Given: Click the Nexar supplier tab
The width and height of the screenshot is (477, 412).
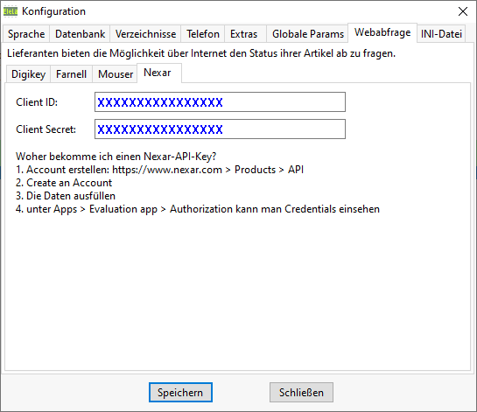Looking at the screenshot, I should 158,73.
